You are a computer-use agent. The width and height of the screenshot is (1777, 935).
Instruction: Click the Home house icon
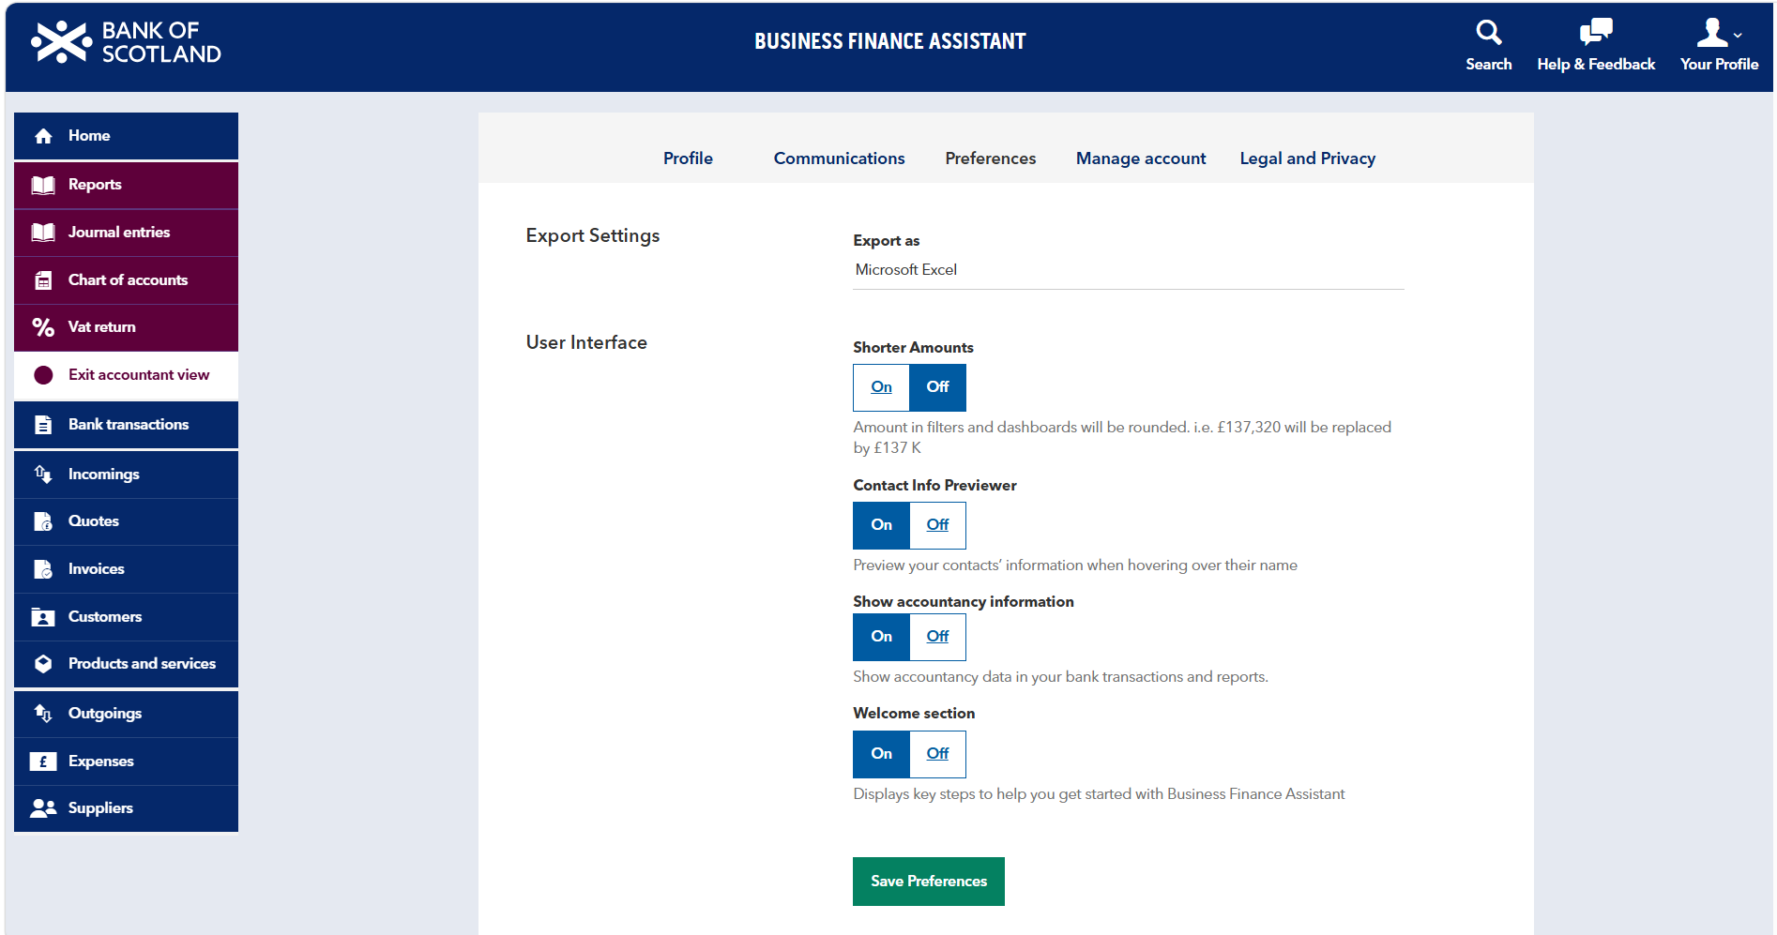click(x=43, y=136)
